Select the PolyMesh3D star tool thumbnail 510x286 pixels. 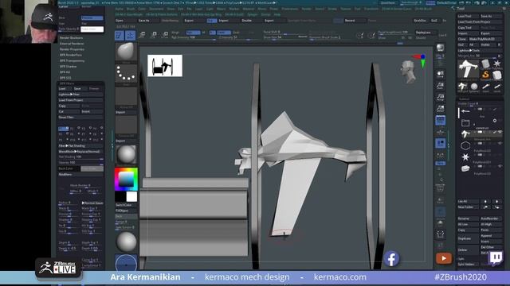(x=497, y=64)
